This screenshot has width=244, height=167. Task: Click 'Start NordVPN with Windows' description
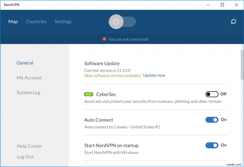[x=111, y=153]
